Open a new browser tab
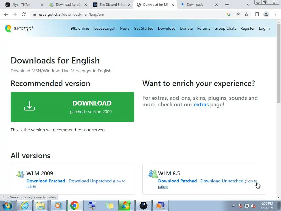The image size is (281, 211). click(227, 5)
